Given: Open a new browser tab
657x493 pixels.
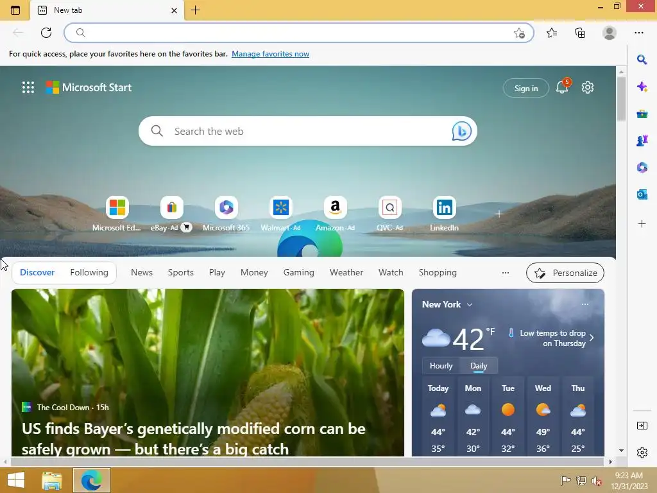Looking at the screenshot, I should [x=195, y=10].
